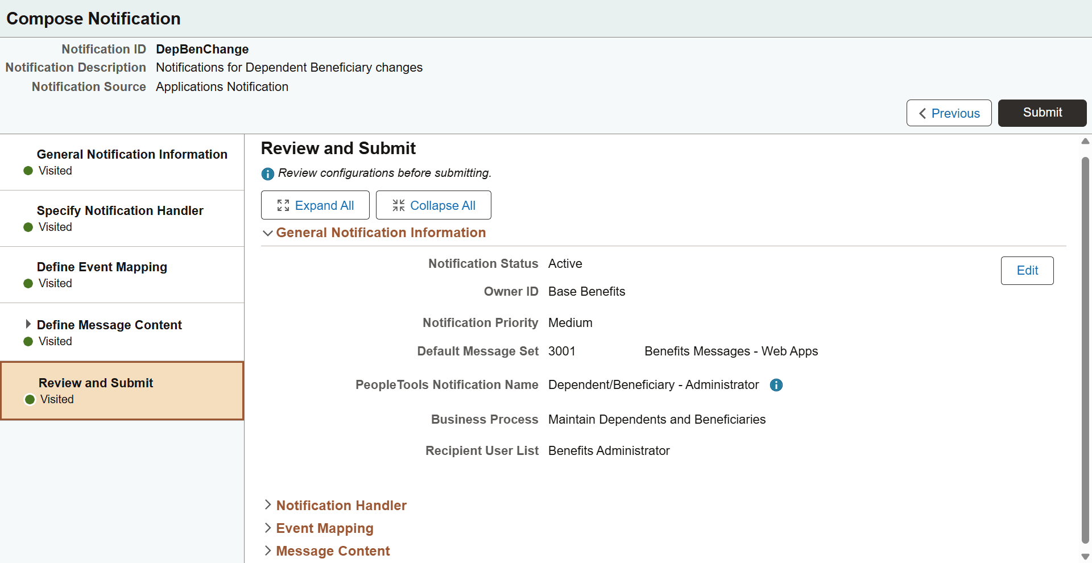Viewport: 1092px width, 563px height.
Task: Click the scrollbar up arrow
Action: (x=1085, y=141)
